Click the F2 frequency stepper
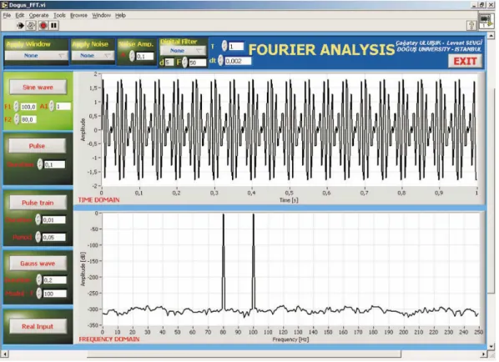The height and width of the screenshot is (362, 499). 17,119
